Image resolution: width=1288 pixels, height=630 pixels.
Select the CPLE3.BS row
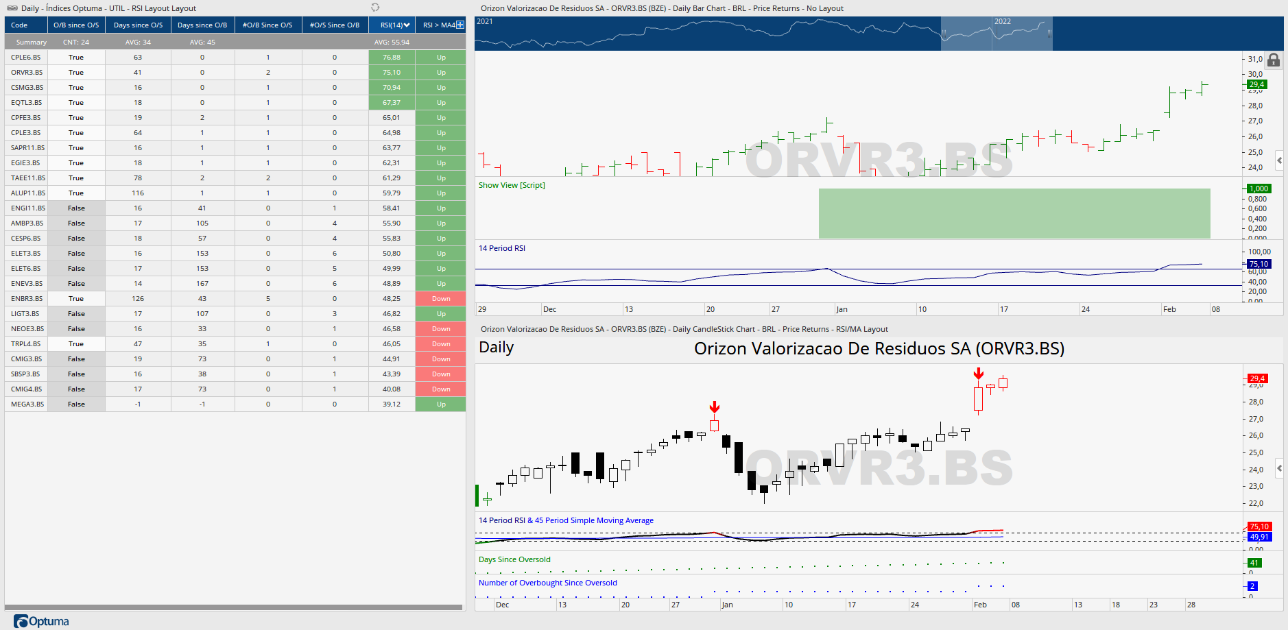point(235,133)
